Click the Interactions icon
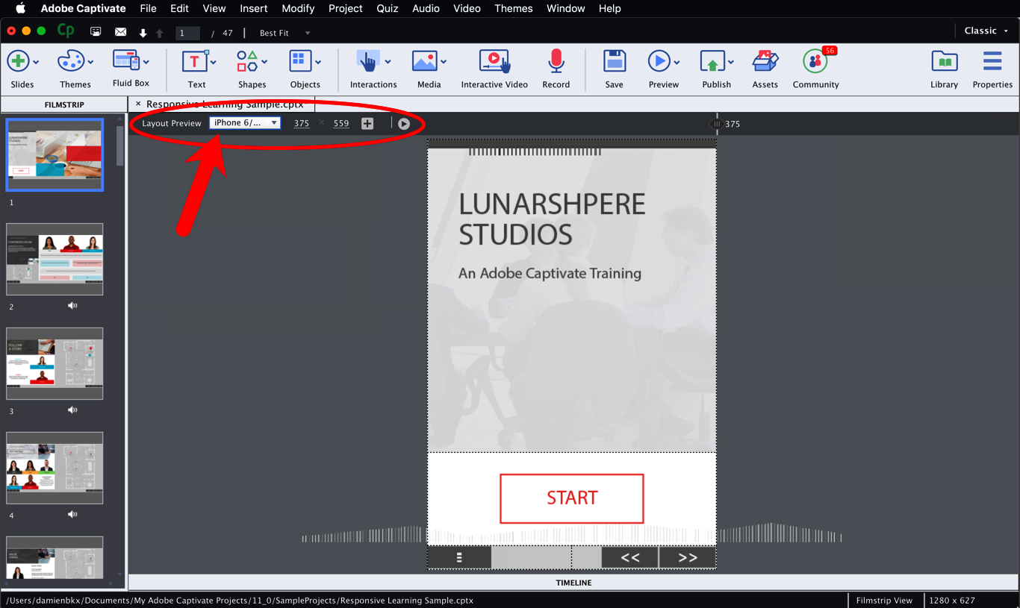The width and height of the screenshot is (1020, 608). click(367, 61)
